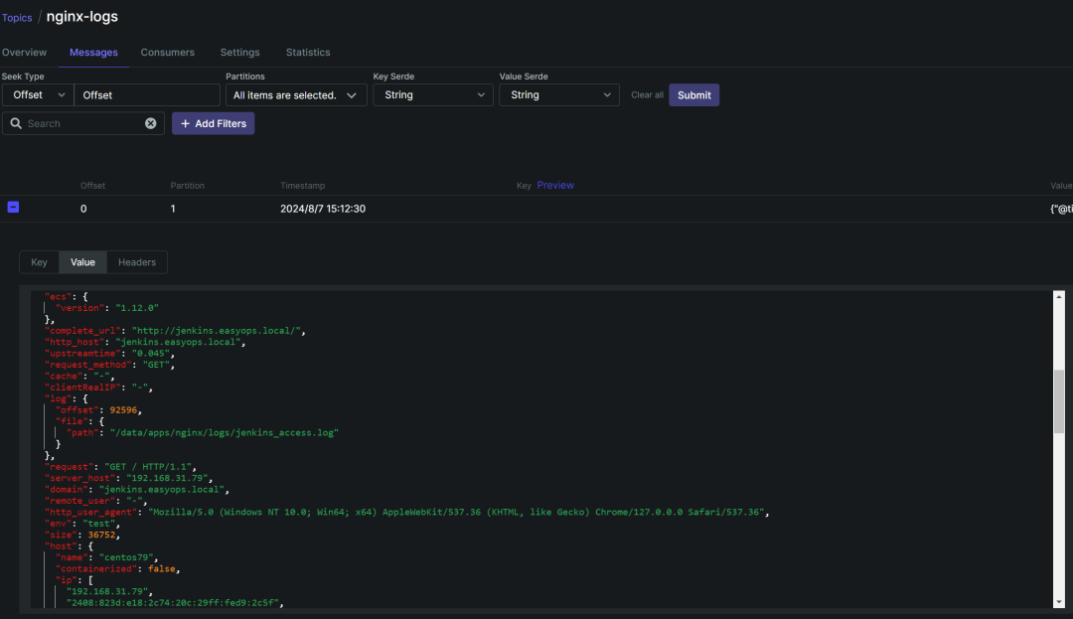Click the "env": "test" line
The image size is (1073, 619).
click(82, 524)
